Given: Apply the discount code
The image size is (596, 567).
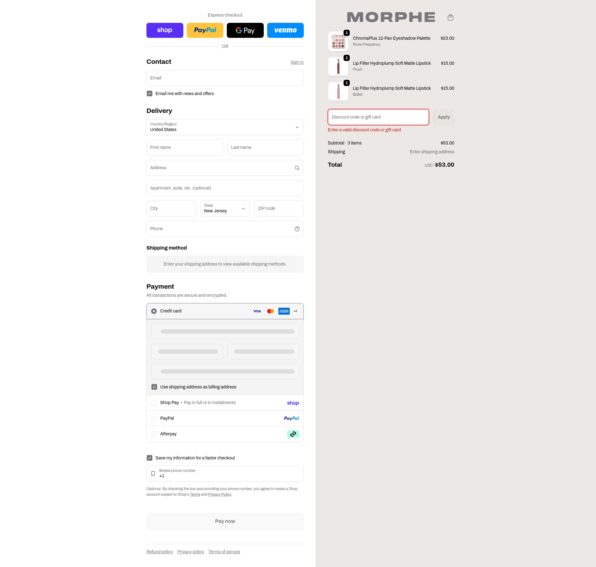Looking at the screenshot, I should tap(443, 117).
